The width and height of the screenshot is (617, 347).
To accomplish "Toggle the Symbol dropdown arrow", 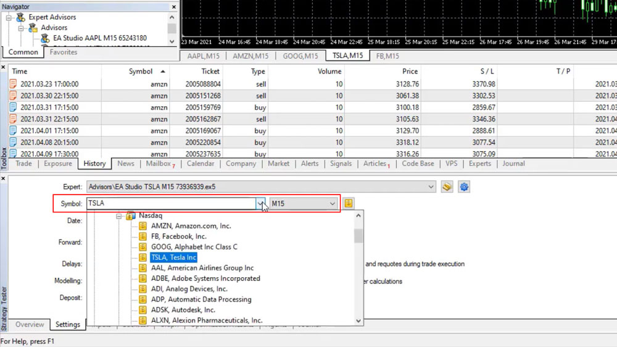I will coord(260,204).
